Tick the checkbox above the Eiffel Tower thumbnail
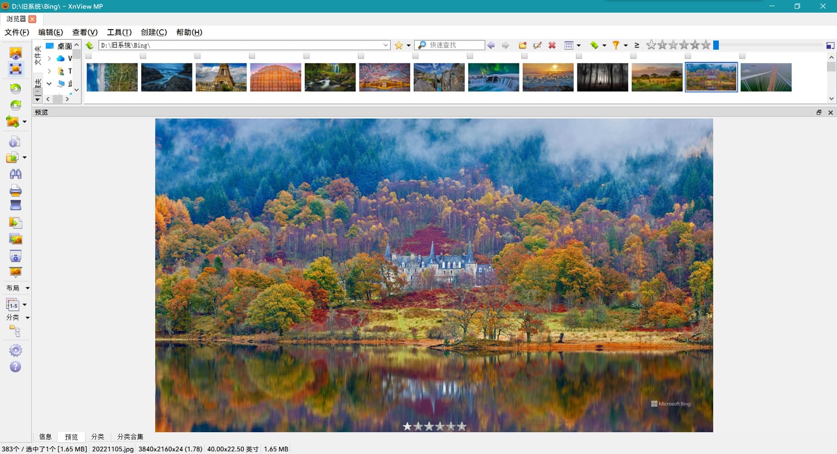This screenshot has width=837, height=454. pos(198,56)
